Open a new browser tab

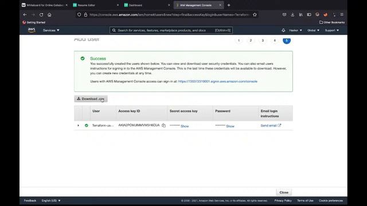click(229, 5)
